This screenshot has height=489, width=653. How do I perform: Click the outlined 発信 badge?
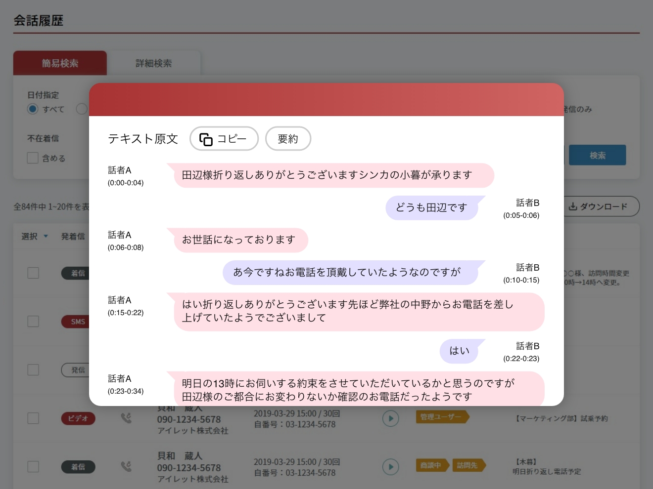tap(78, 370)
